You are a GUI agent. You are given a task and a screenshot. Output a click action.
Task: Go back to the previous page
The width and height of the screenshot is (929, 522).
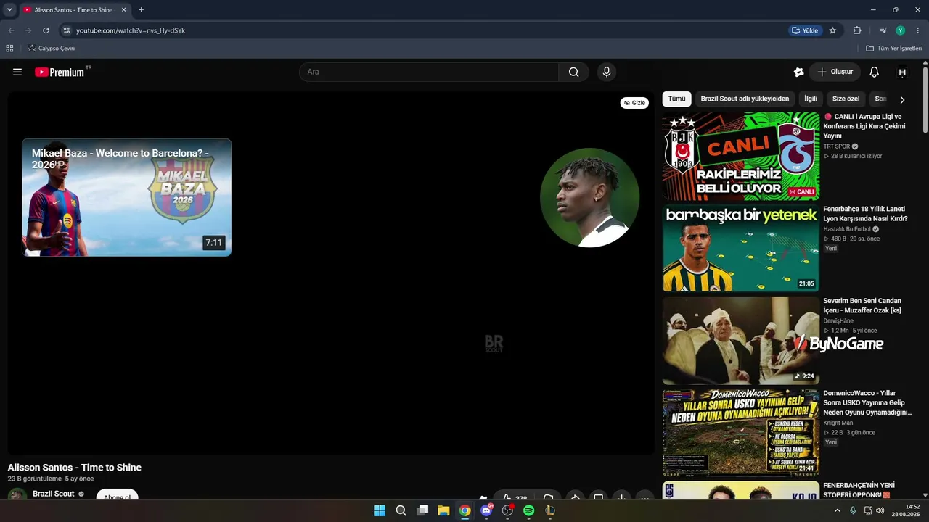point(11,30)
